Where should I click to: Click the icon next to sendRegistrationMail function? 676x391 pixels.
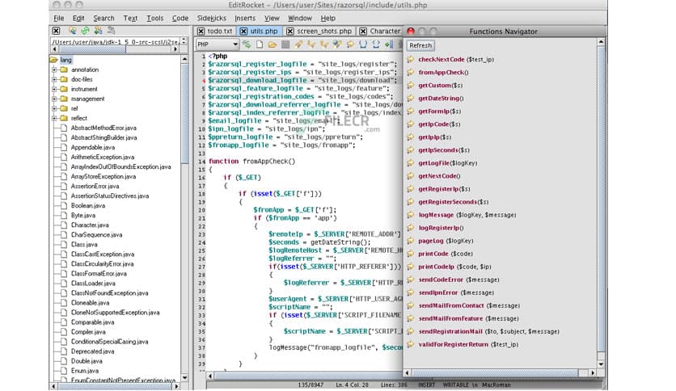click(411, 331)
